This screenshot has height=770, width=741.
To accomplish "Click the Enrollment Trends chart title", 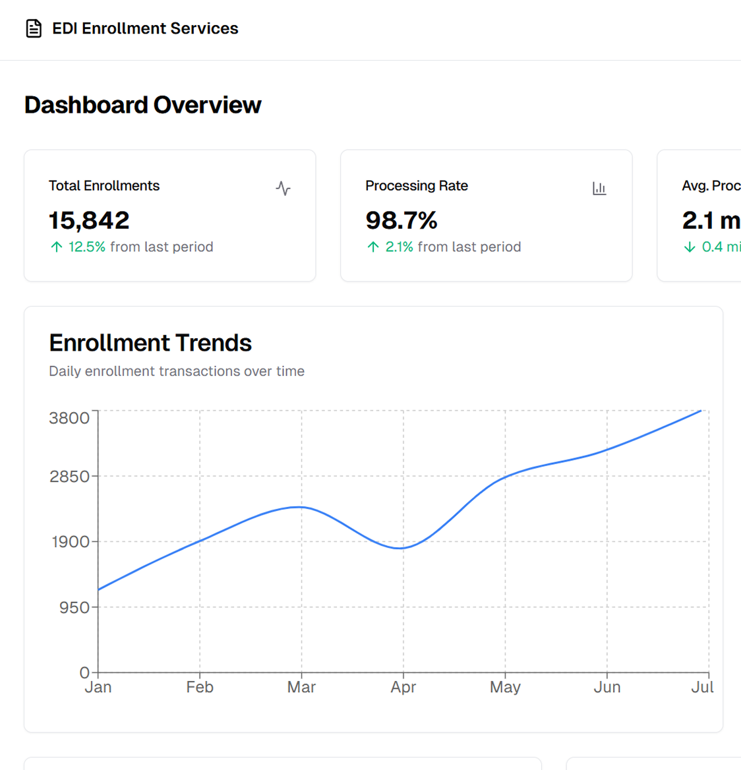I will click(x=150, y=343).
